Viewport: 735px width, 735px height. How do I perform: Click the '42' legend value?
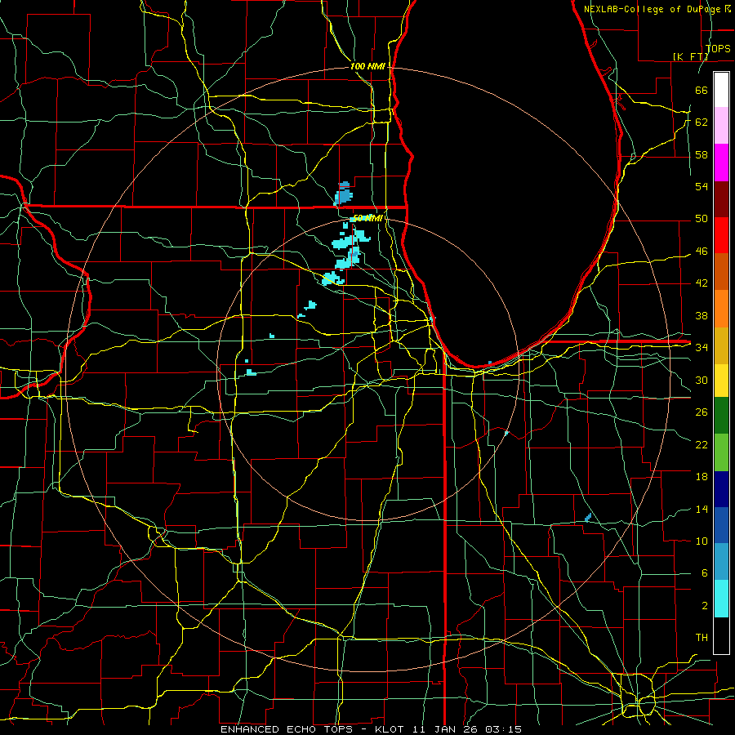point(702,283)
